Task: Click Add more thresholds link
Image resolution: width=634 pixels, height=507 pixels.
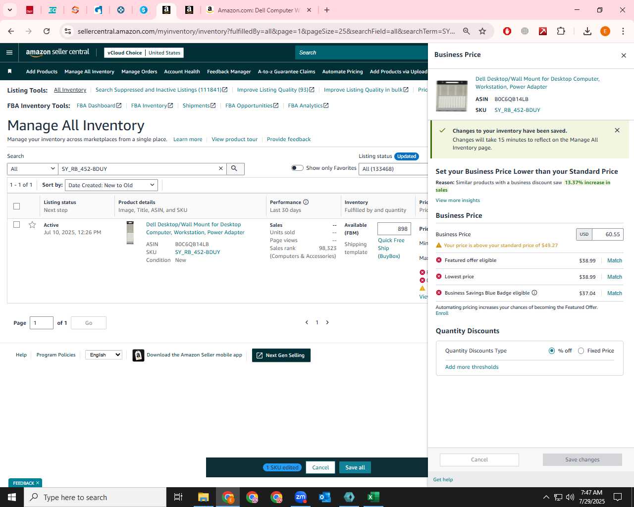Action: click(472, 367)
